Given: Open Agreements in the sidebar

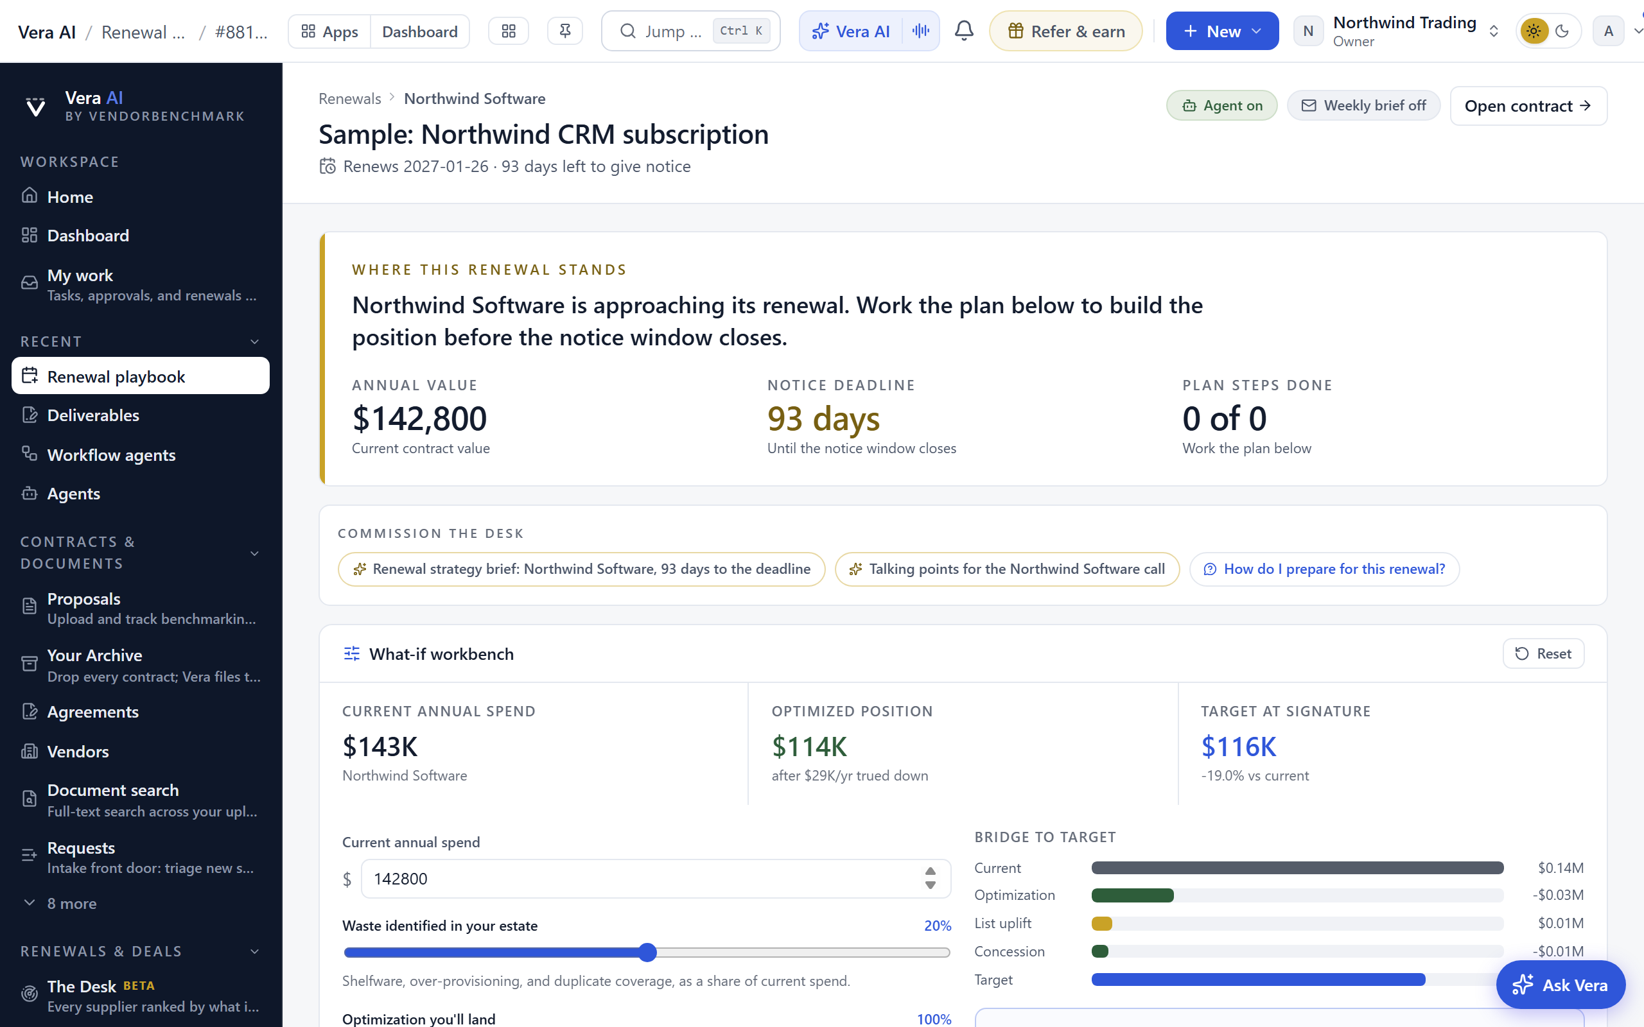Looking at the screenshot, I should coord(141,712).
